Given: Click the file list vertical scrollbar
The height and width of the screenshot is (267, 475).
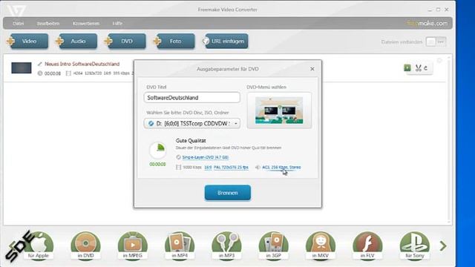Looking at the screenshot, I should pyautogui.click(x=449, y=139).
